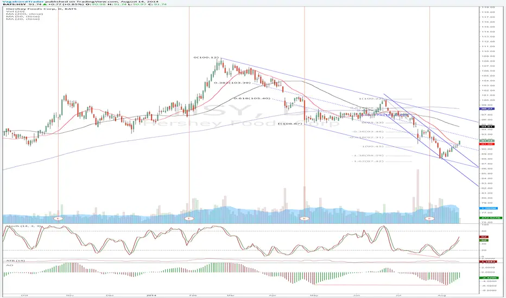Open the earnings marker near late April
Image resolution: width=506 pixels, height=298 pixels.
click(x=305, y=218)
